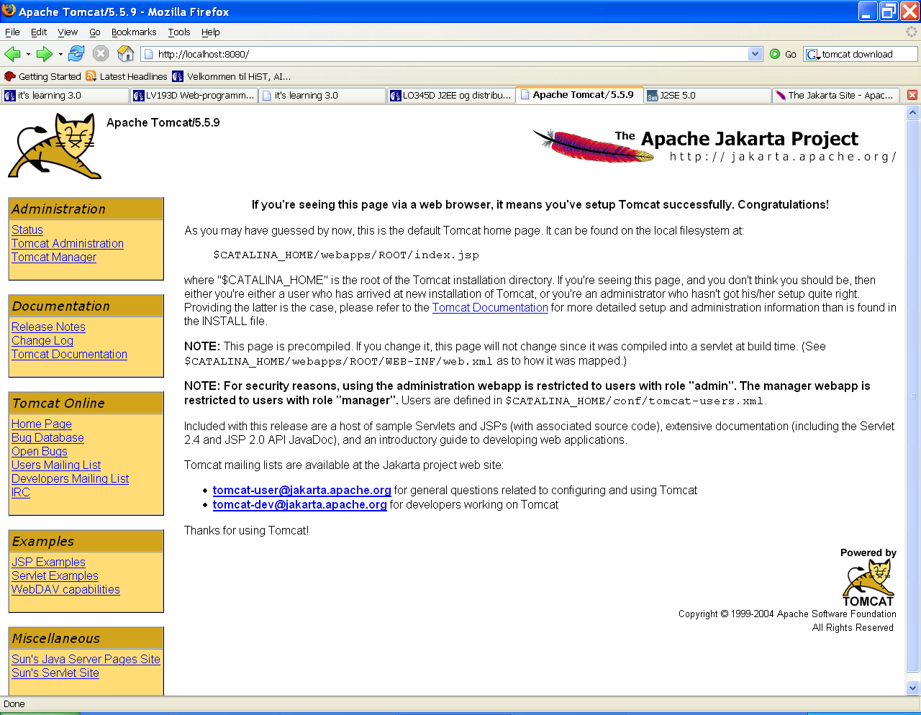Click the tomcat-dev@jakarta.apache.org email link
The image size is (921, 715).
point(300,504)
